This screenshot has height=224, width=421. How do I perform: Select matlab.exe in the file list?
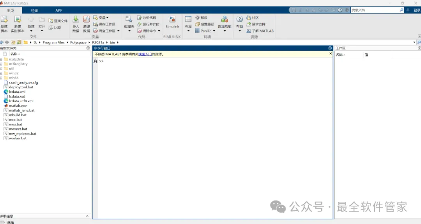18,106
